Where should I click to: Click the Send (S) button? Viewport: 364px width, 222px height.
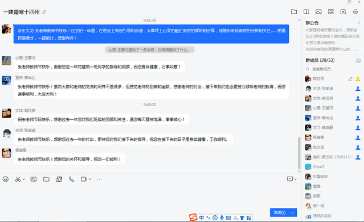tap(280, 212)
